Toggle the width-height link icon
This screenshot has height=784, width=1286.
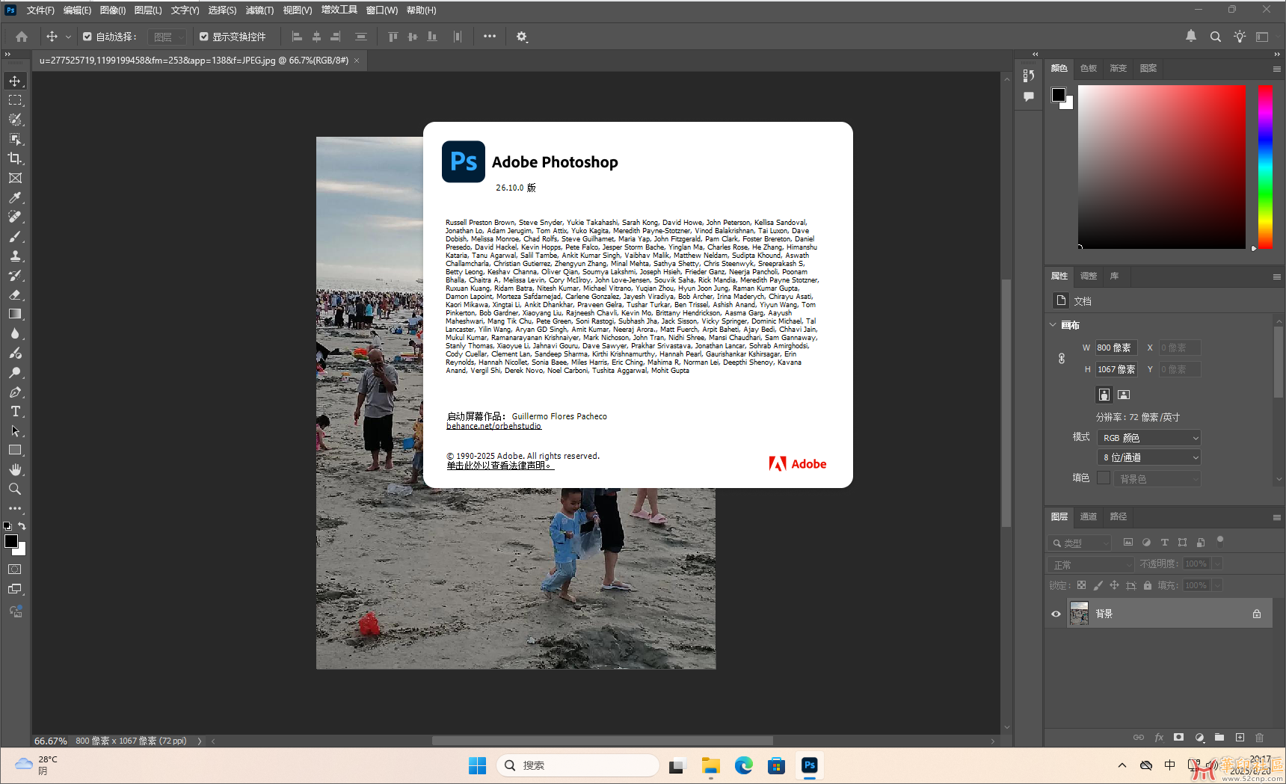[x=1062, y=359]
